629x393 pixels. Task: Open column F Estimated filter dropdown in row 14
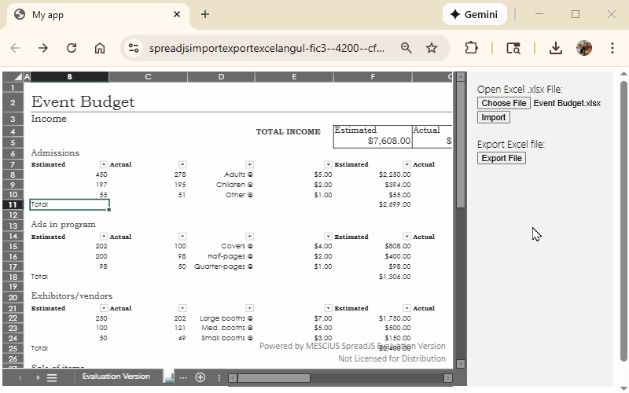(406, 237)
